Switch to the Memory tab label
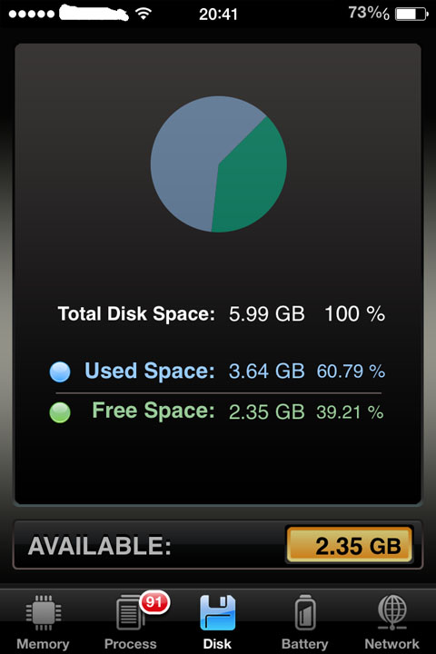This screenshot has width=436, height=654. click(x=43, y=644)
